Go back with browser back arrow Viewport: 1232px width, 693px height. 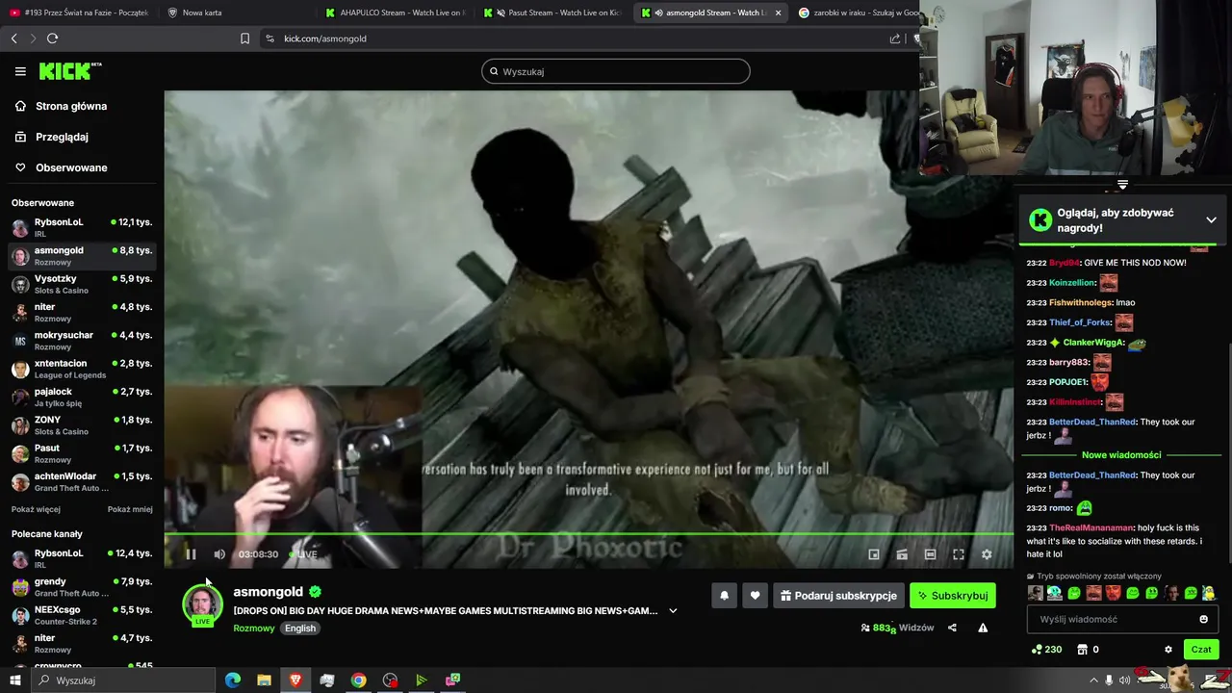(13, 38)
